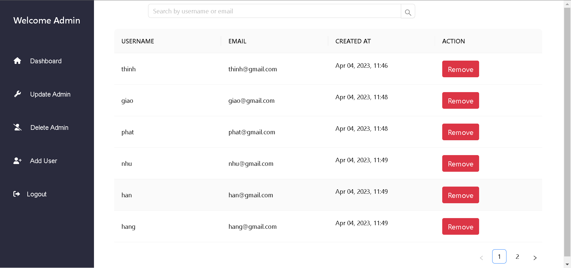This screenshot has width=571, height=268.
Task: Click the Add User person-plus icon
Action: tap(18, 160)
